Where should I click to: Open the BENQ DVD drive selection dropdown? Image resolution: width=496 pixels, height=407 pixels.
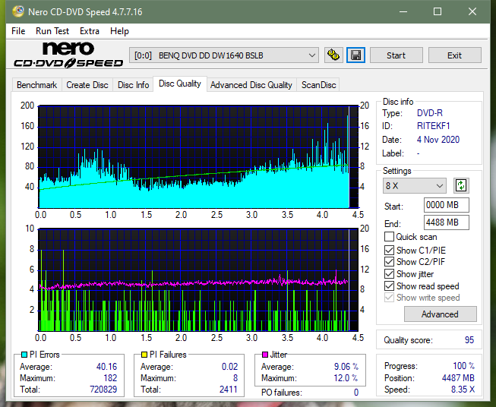coord(224,55)
